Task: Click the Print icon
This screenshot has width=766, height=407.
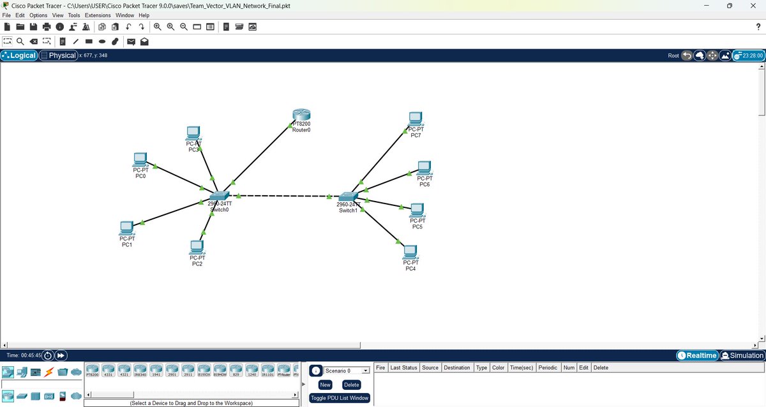Action: 47,27
